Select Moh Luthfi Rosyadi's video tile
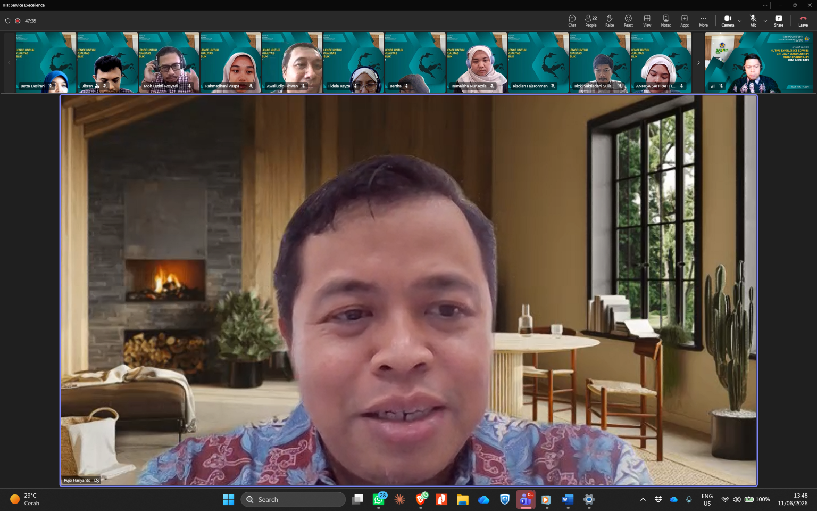Screen dimensions: 817x511 pos(169,63)
